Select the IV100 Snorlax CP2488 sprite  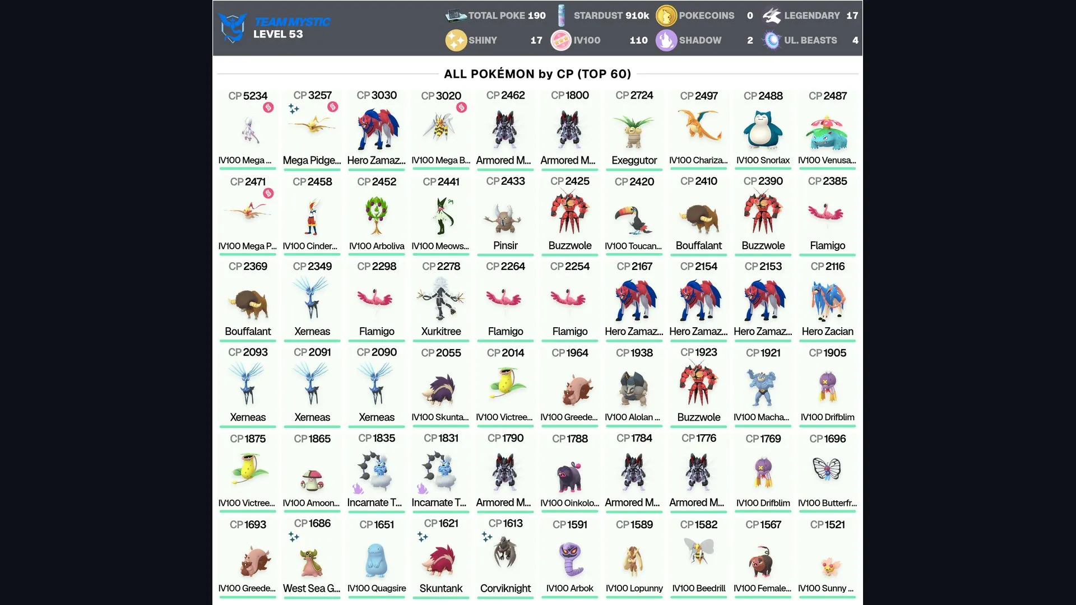pos(763,130)
